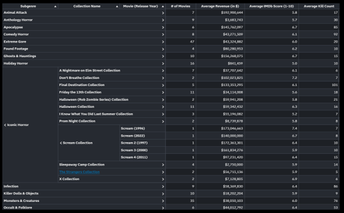The height and width of the screenshot is (213, 344).
Task: Click the $173,046,663 revenue value
Action: [232, 128]
